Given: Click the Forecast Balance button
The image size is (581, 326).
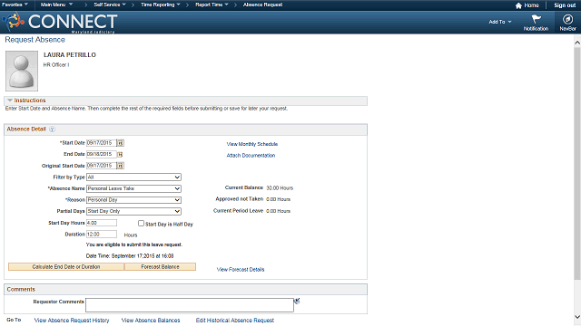Looking at the screenshot, I should click(160, 267).
